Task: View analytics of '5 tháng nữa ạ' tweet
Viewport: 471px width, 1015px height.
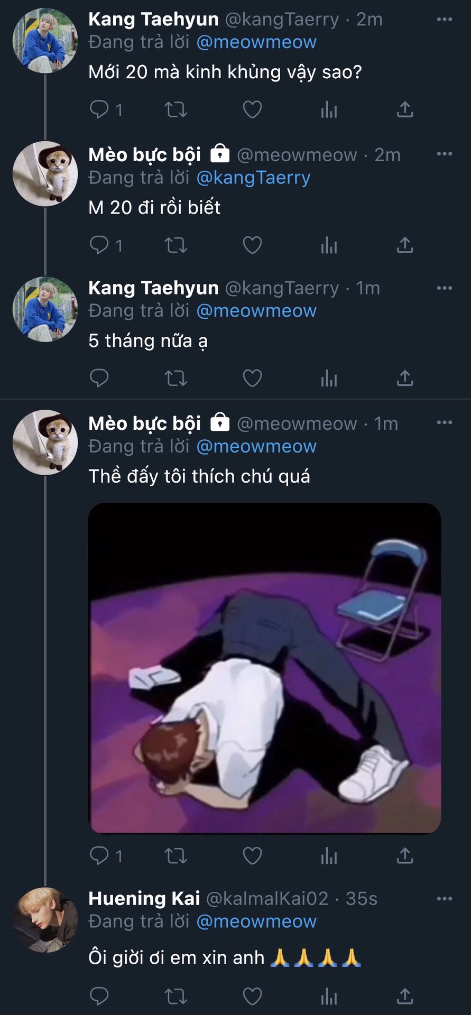Action: click(329, 379)
